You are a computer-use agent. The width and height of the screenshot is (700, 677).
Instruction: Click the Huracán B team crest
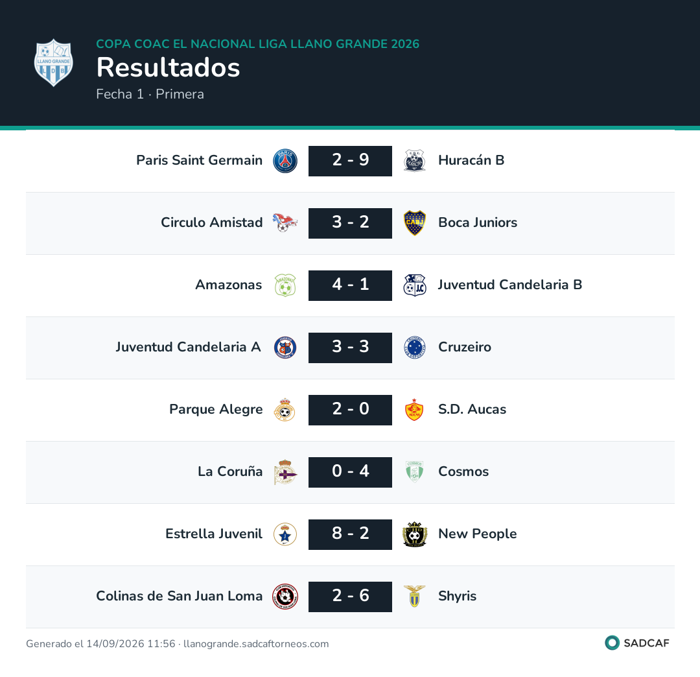click(415, 161)
